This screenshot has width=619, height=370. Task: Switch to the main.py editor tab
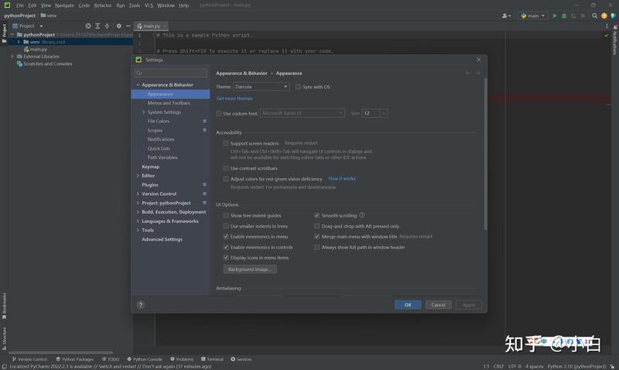(x=151, y=26)
